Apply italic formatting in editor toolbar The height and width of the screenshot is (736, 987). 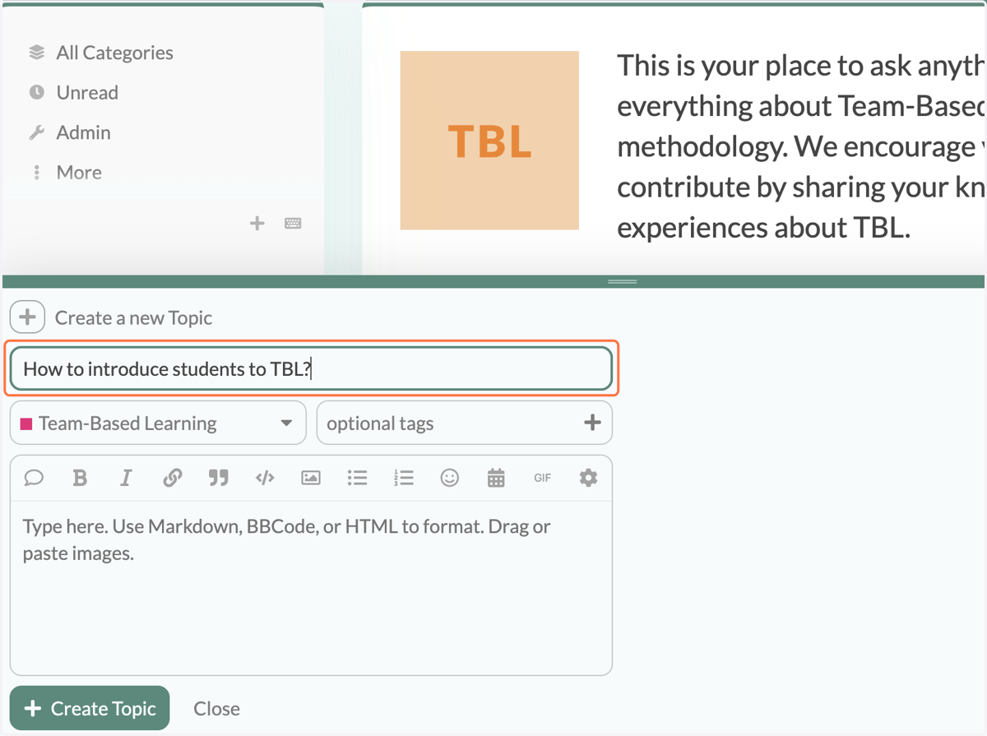pos(126,478)
